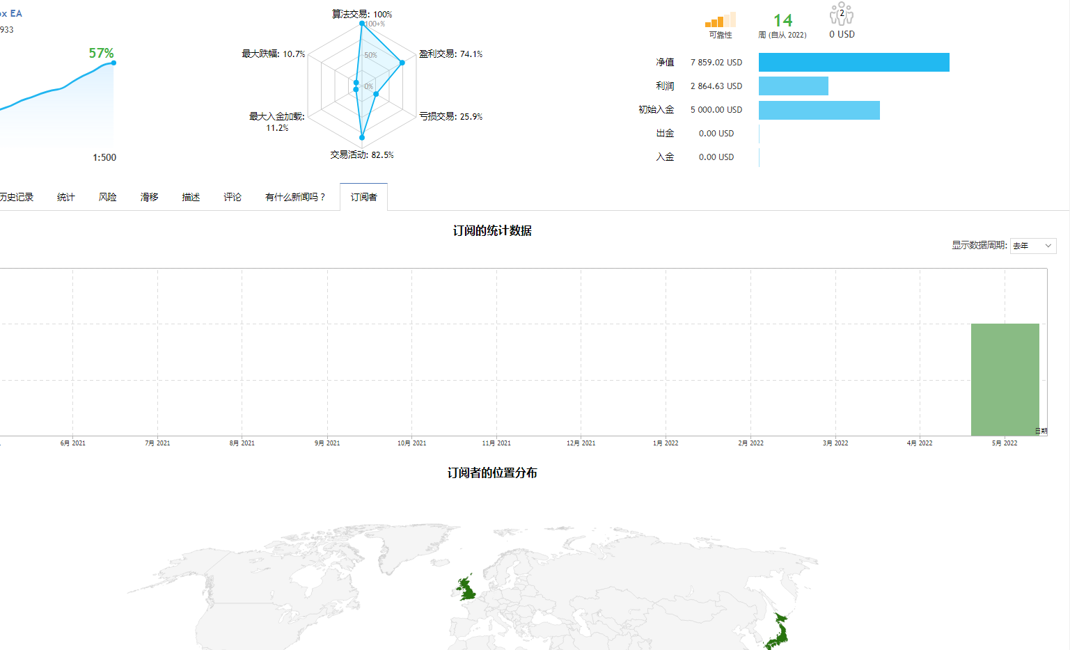Click the 初始入金 label
The width and height of the screenshot is (1070, 650).
coord(656,110)
